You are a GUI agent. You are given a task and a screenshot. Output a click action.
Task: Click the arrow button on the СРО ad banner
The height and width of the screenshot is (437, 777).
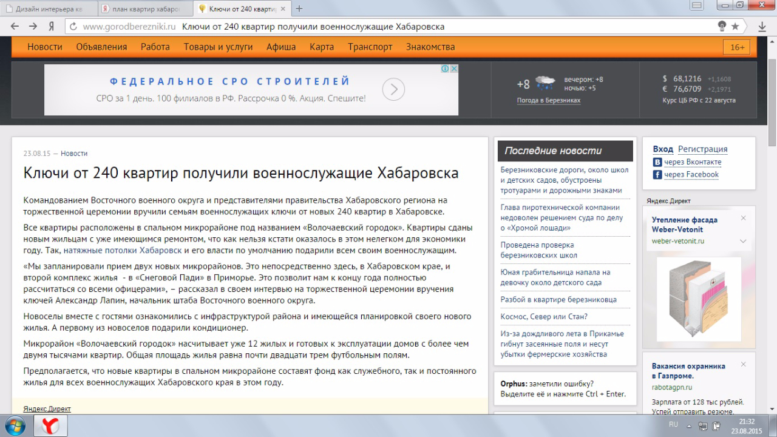[x=393, y=90]
